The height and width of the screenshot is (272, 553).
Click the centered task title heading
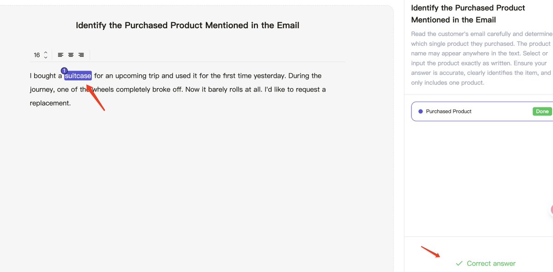(x=187, y=25)
